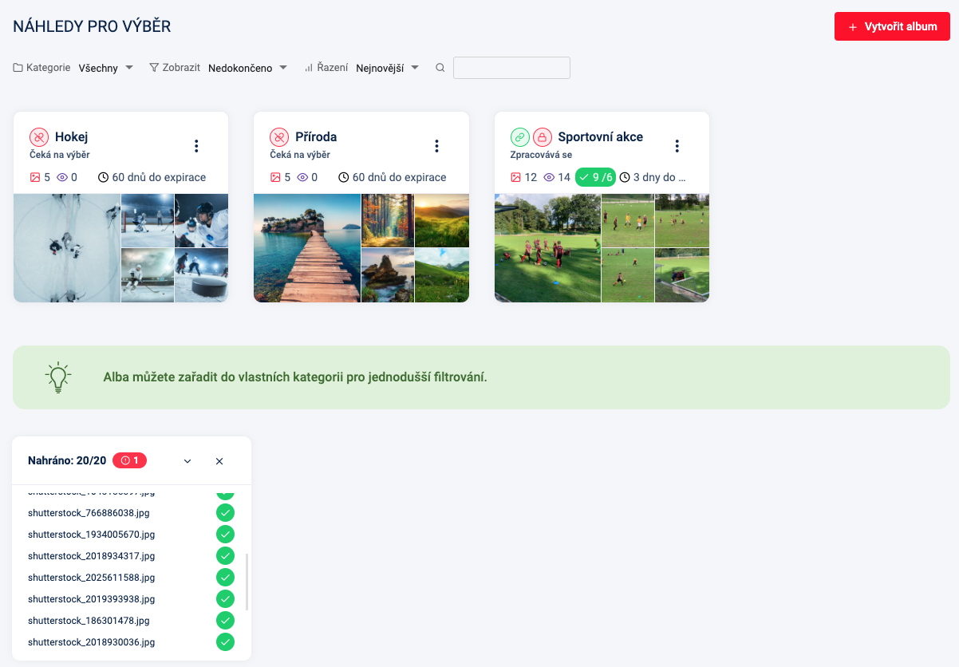Click the Řazení sort bars icon
This screenshot has height=667, width=959.
[x=308, y=68]
